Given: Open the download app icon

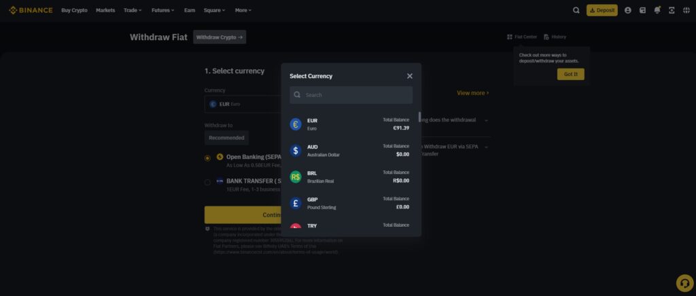Looking at the screenshot, I should click(x=672, y=10).
